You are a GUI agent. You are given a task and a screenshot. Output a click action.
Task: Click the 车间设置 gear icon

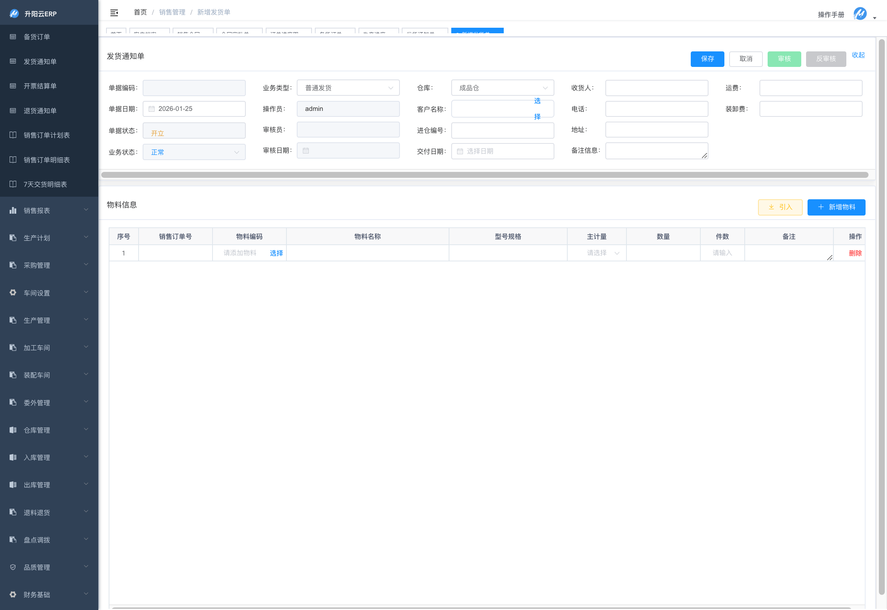tap(13, 293)
